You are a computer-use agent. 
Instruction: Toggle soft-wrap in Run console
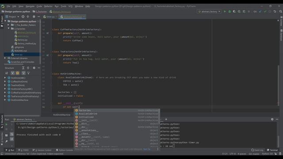(x=12, y=134)
